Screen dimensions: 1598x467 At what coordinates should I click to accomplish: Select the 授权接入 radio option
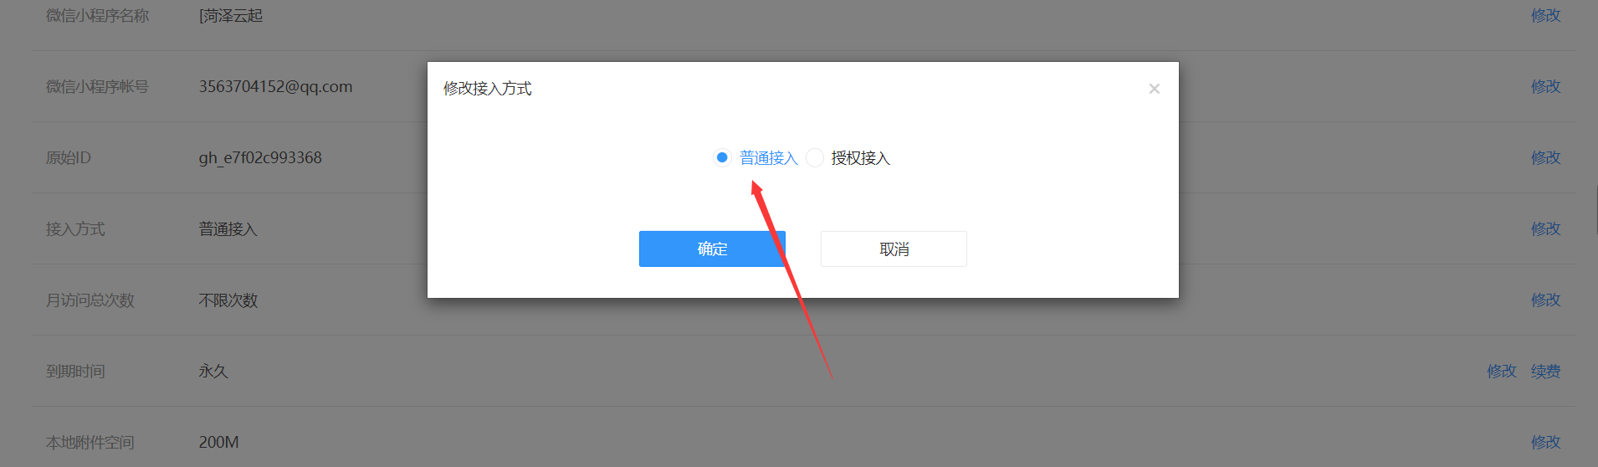tap(815, 157)
